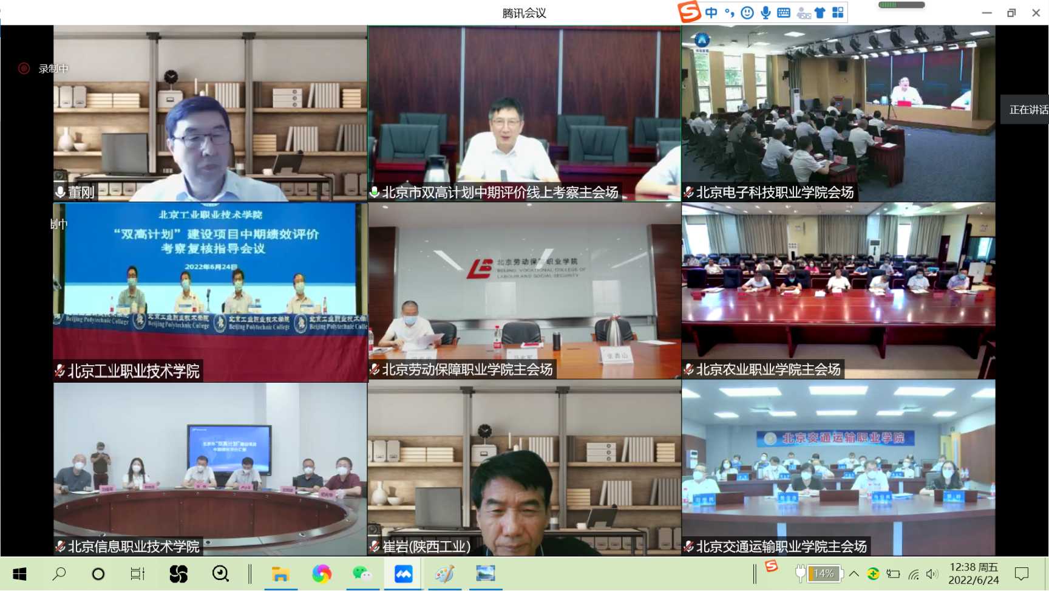
Task: Click the microphone icon beside 董刚
Action: coord(61,193)
